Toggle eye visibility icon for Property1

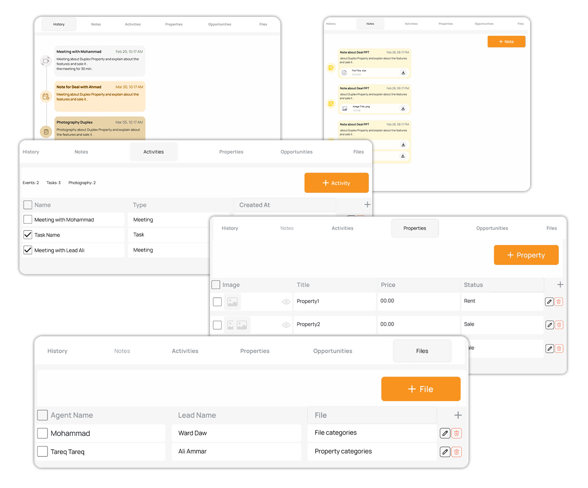coord(286,302)
